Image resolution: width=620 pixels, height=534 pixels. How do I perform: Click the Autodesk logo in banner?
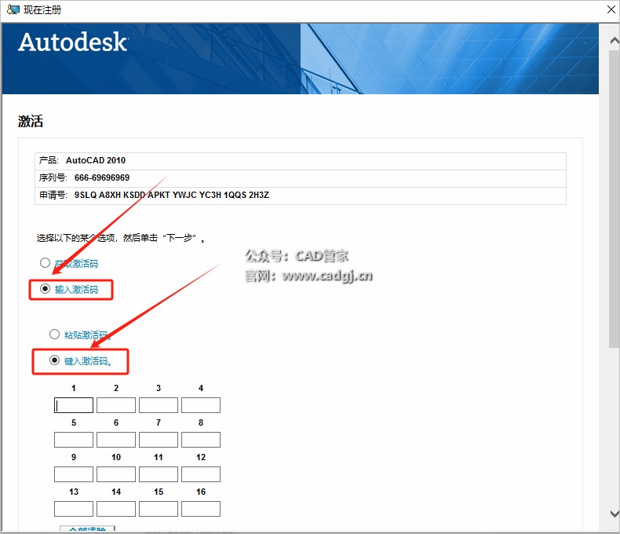(73, 42)
